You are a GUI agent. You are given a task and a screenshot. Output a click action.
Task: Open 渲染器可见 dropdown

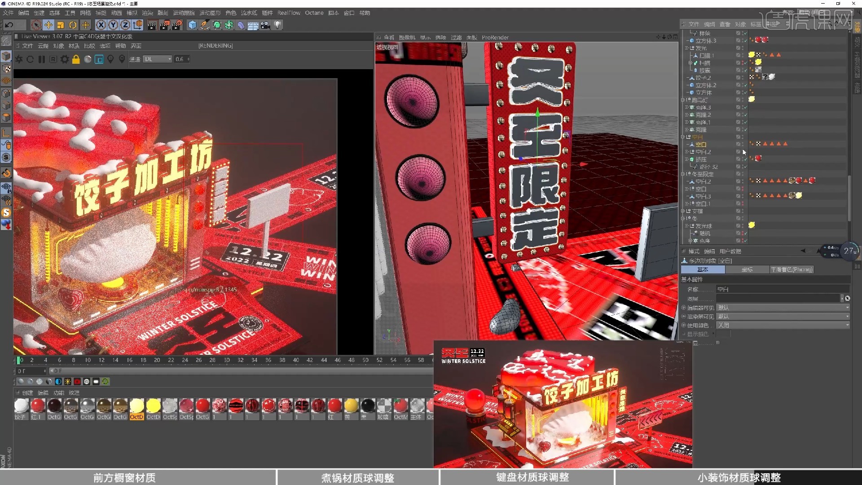click(783, 317)
